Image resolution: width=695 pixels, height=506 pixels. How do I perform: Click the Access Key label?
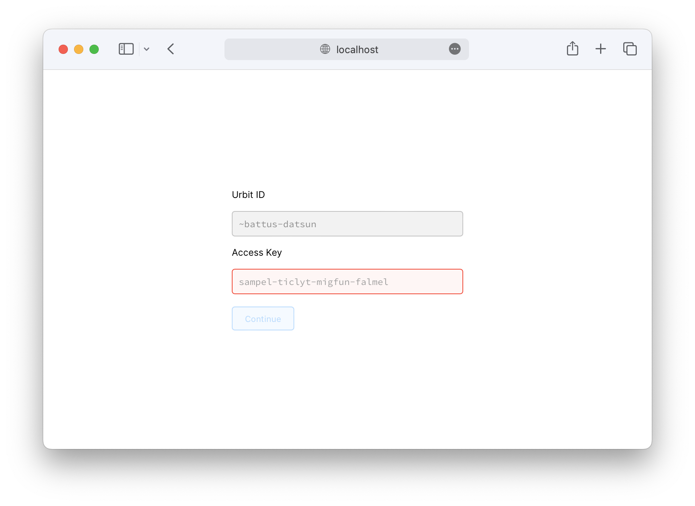257,253
